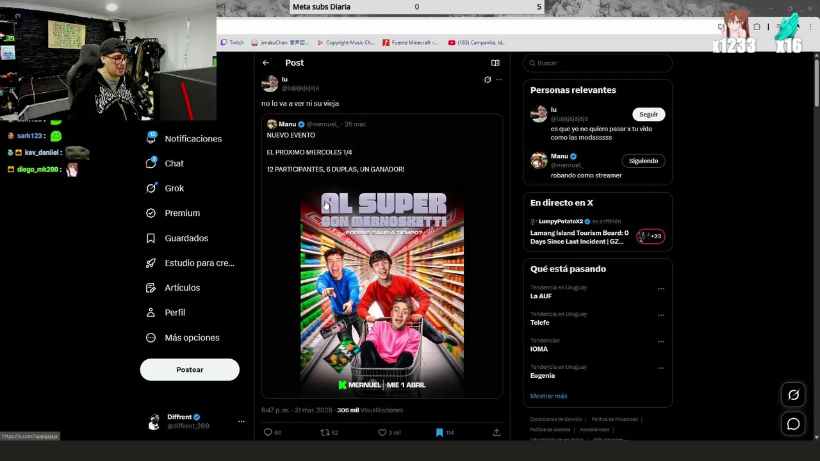This screenshot has height=461, width=820.
Task: Open the Eugenia trending topic
Action: pos(542,375)
